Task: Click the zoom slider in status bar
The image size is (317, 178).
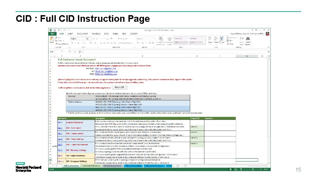Action: [x=253, y=169]
